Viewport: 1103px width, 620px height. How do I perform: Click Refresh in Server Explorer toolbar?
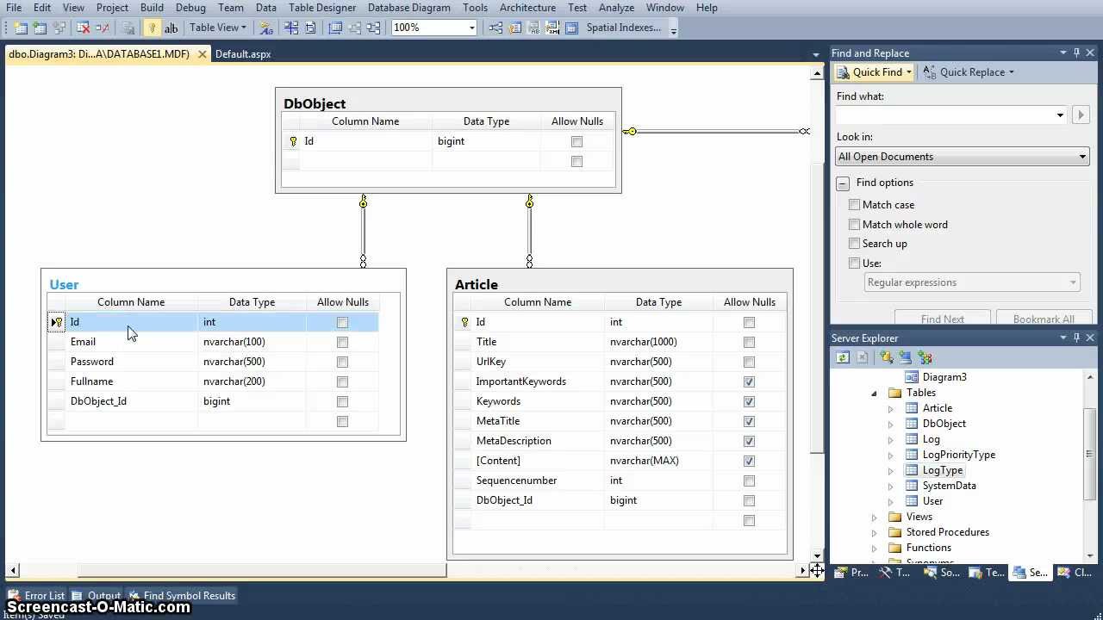pos(843,357)
